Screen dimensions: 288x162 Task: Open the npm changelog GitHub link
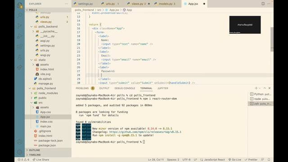click(145, 132)
